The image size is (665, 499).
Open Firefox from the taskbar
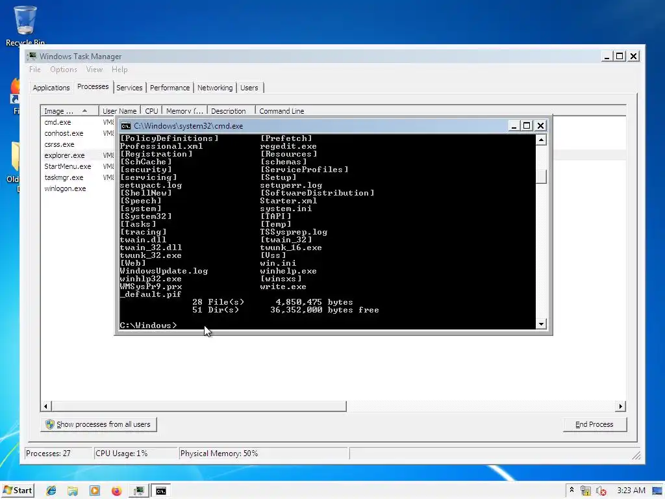coord(116,491)
